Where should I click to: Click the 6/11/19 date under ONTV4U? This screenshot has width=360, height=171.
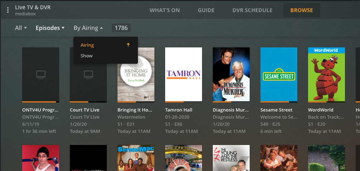[30, 124]
